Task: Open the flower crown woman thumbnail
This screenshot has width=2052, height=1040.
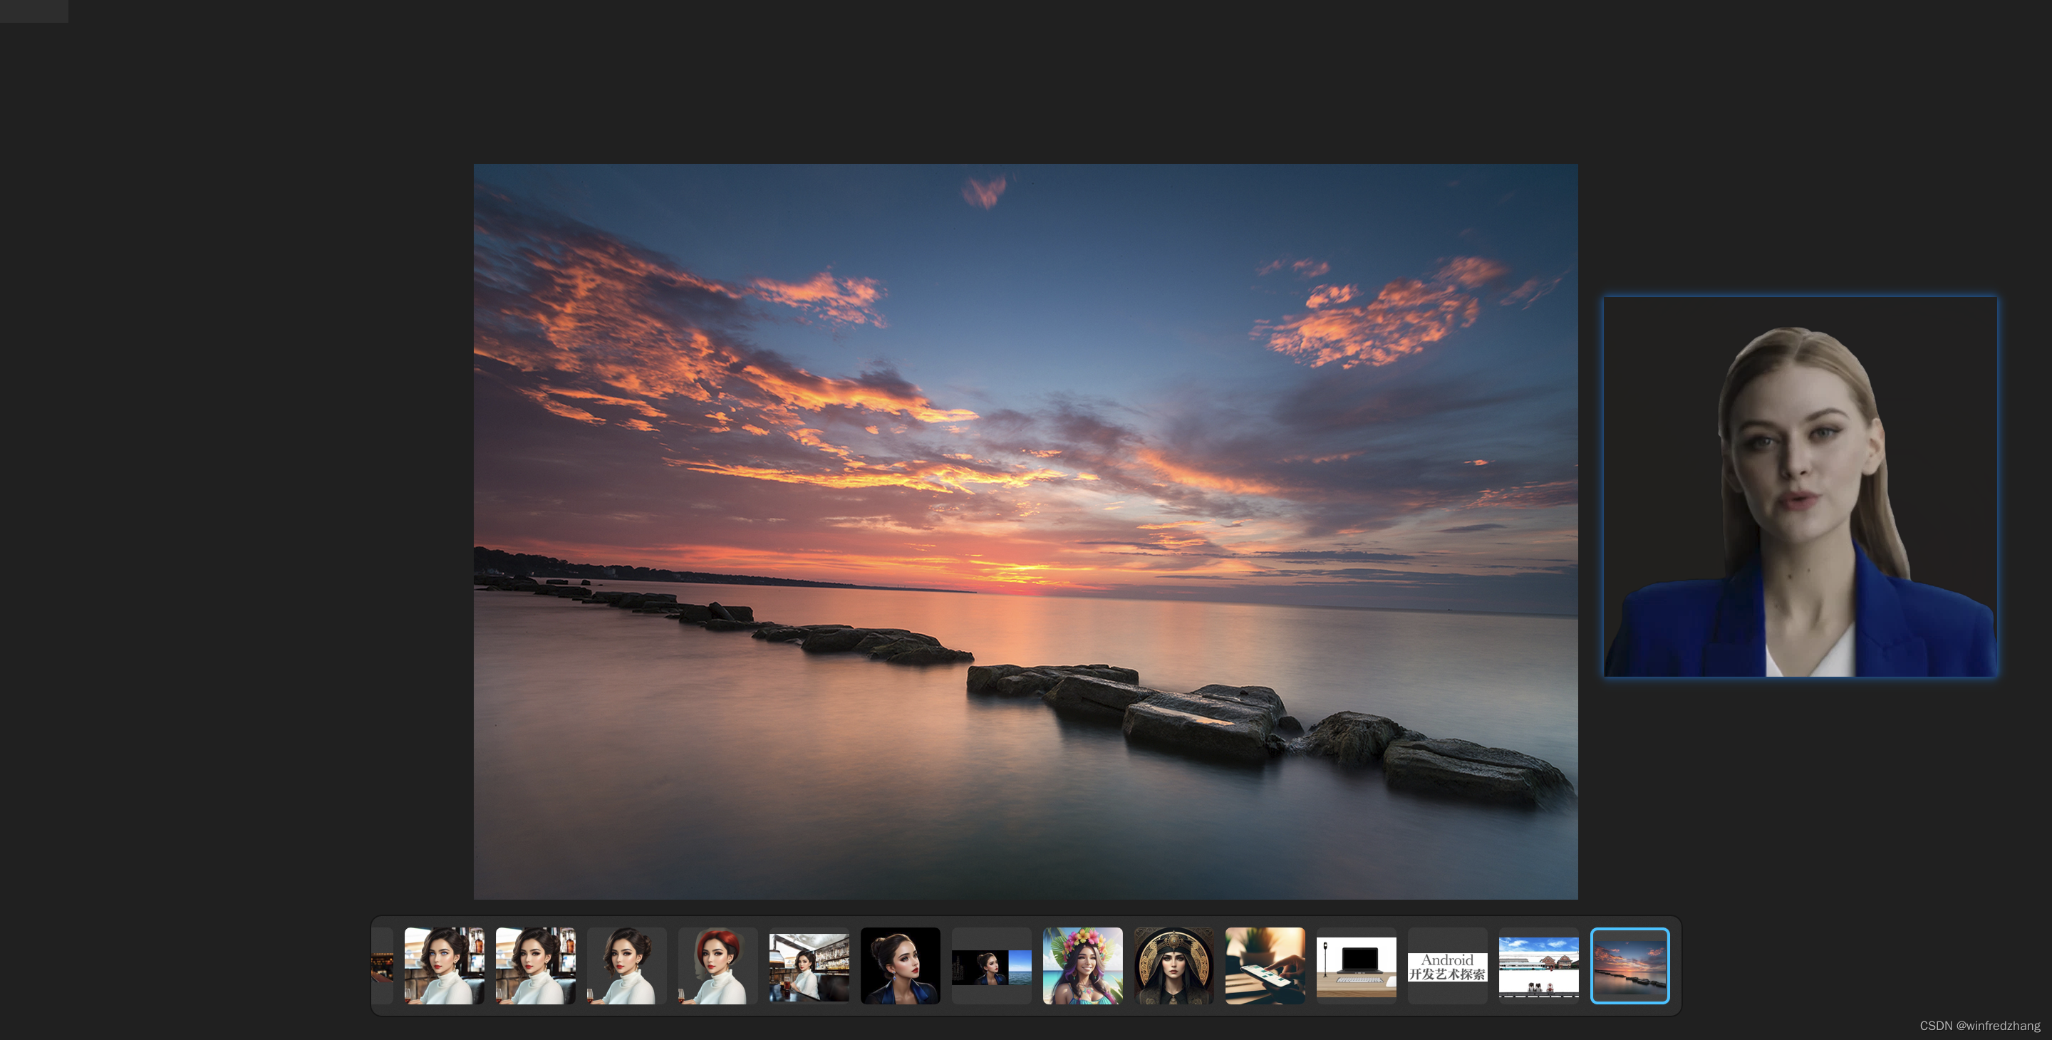Action: click(1082, 965)
